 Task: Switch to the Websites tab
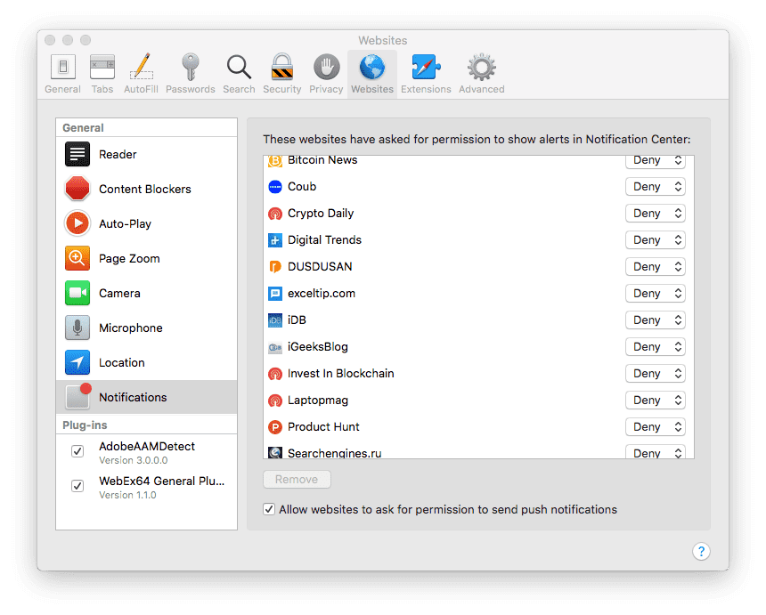pyautogui.click(x=372, y=74)
